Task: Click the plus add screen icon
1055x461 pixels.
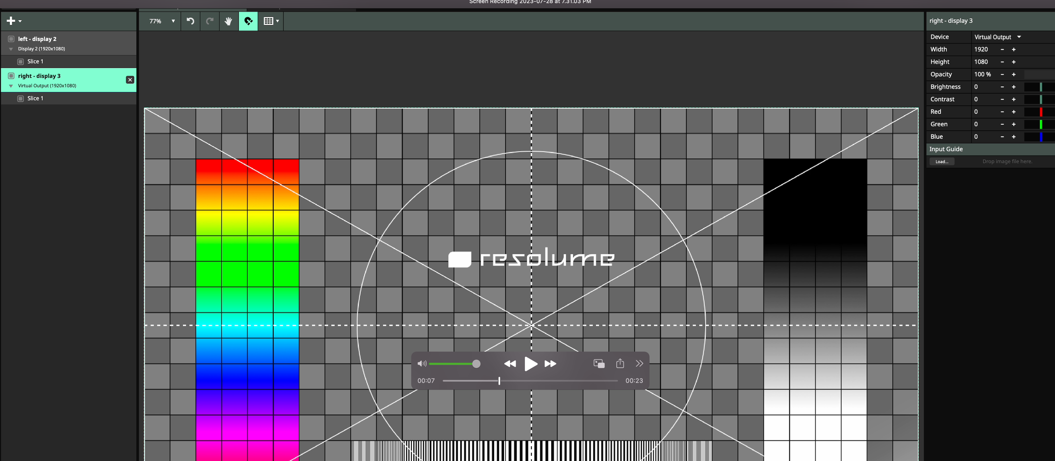Action: point(11,21)
